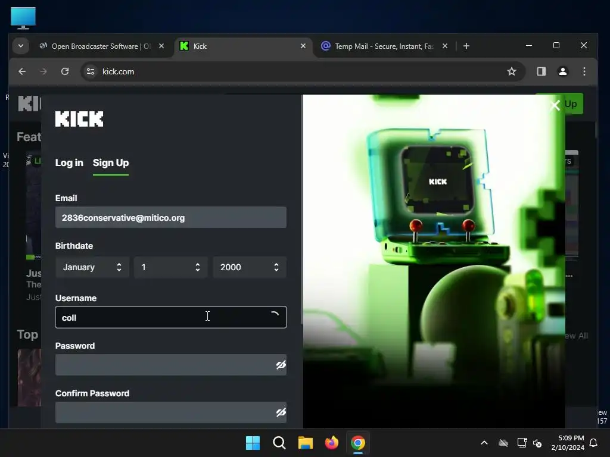Launch Firefox from the taskbar
The image size is (610, 457).
[x=331, y=443]
